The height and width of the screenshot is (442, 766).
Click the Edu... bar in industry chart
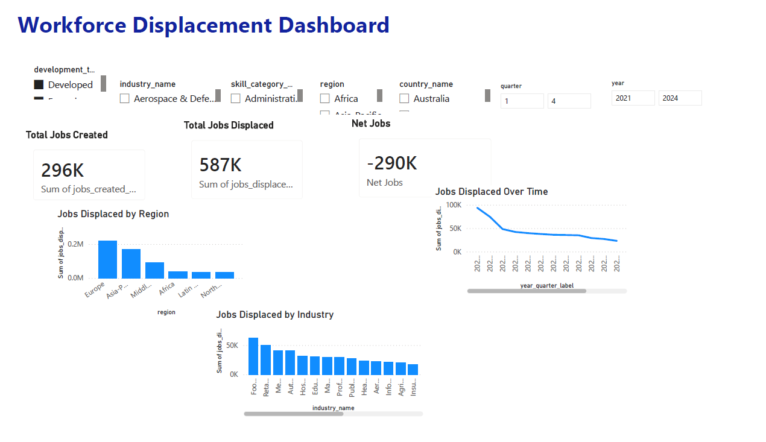[x=315, y=365]
